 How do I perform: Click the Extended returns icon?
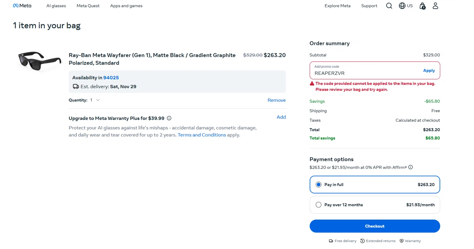coord(362,241)
